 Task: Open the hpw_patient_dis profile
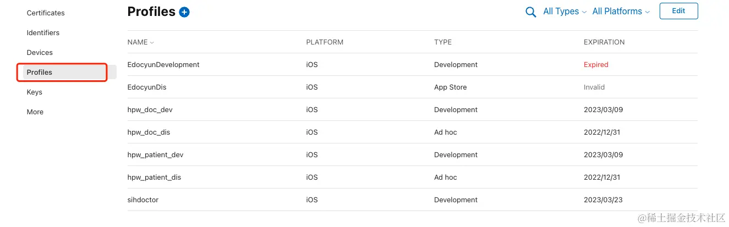(154, 177)
